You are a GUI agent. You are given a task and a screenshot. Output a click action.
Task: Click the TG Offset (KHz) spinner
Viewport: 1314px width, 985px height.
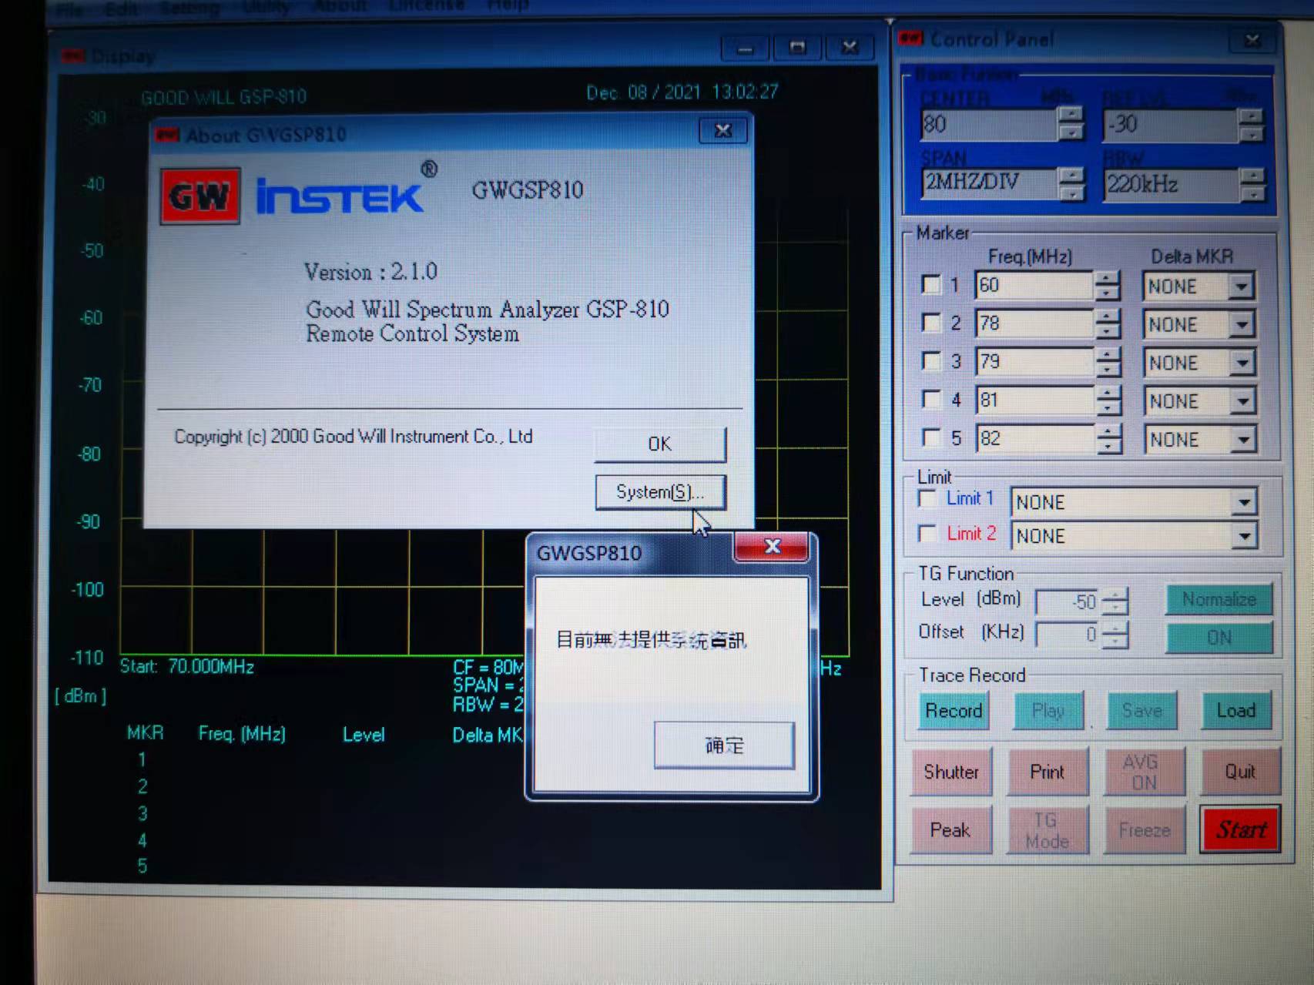pyautogui.click(x=1115, y=635)
